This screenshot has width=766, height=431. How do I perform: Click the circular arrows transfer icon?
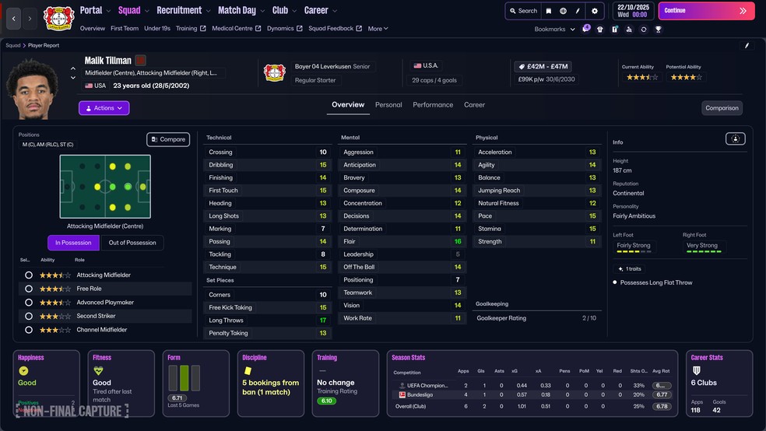[643, 30]
